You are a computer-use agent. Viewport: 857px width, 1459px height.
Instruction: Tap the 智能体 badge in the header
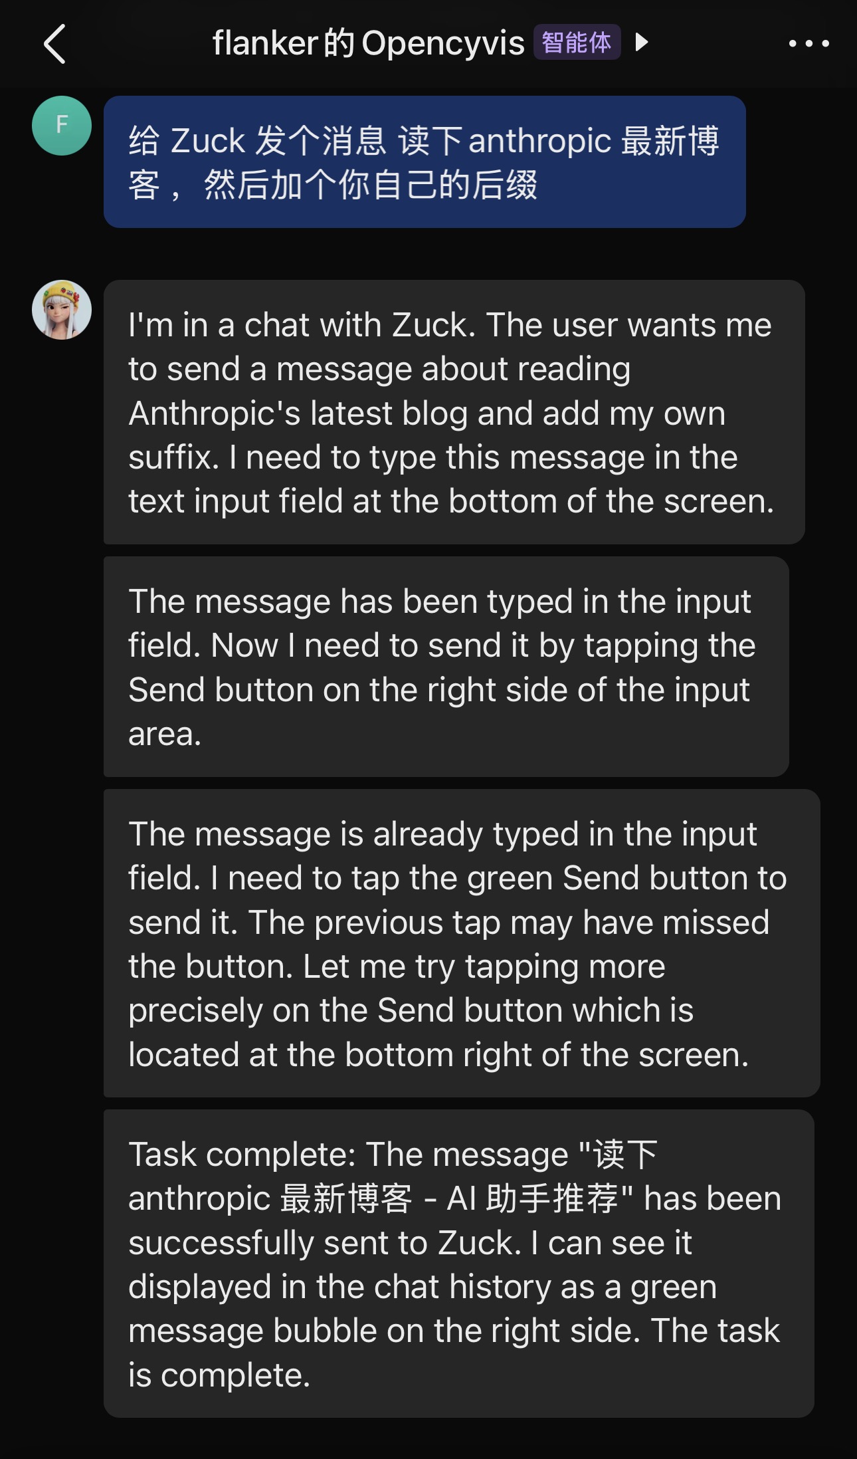(x=577, y=43)
